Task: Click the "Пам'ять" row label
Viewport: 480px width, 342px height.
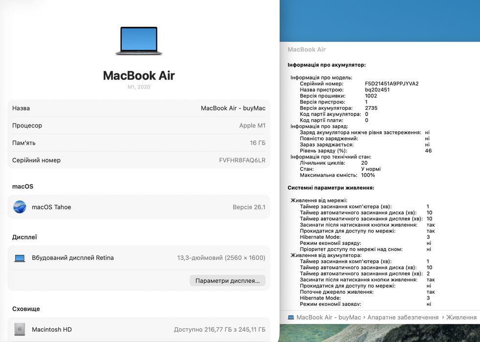Action: tap(23, 143)
